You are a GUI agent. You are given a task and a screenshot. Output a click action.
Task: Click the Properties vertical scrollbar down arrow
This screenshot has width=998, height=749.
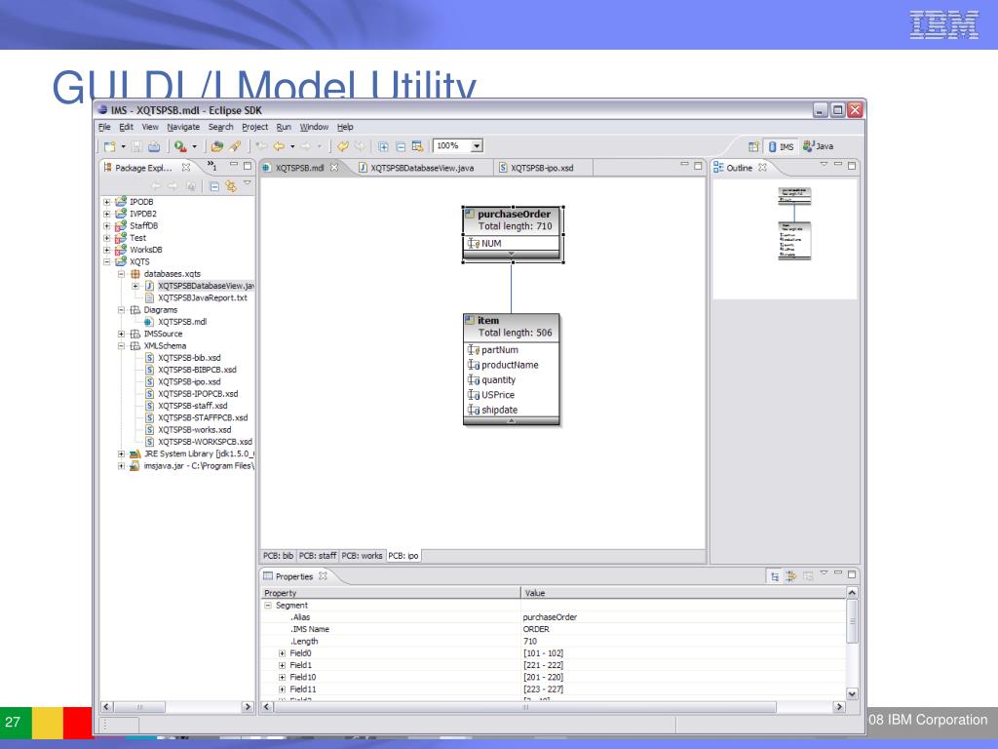coord(852,693)
